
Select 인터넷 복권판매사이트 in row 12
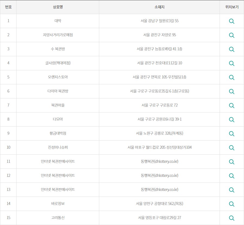58,175
